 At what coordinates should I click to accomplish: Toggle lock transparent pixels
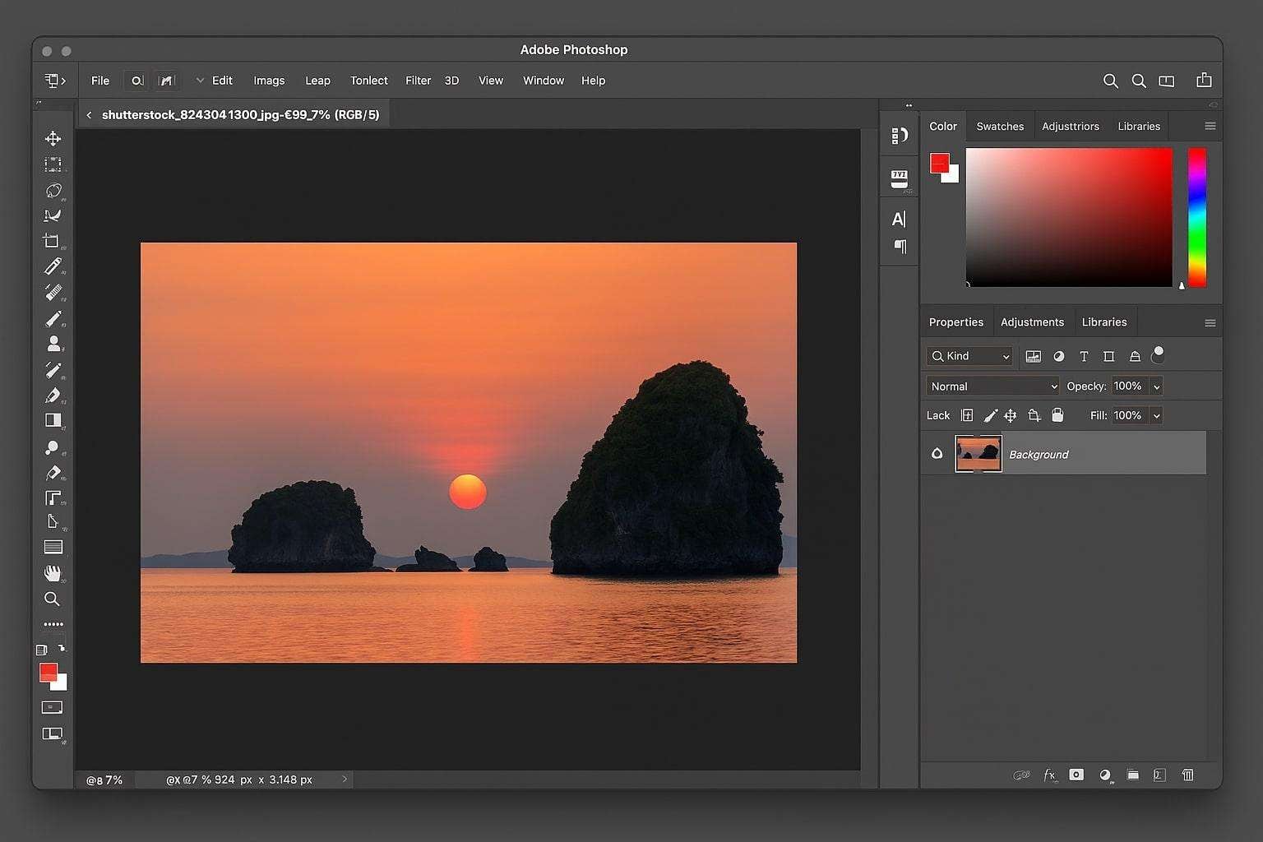(967, 415)
